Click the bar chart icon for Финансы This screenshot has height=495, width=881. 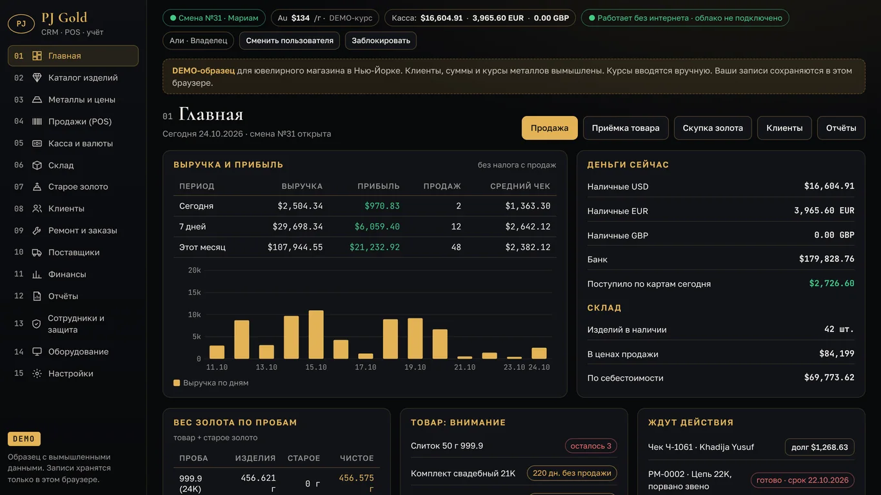point(37,275)
